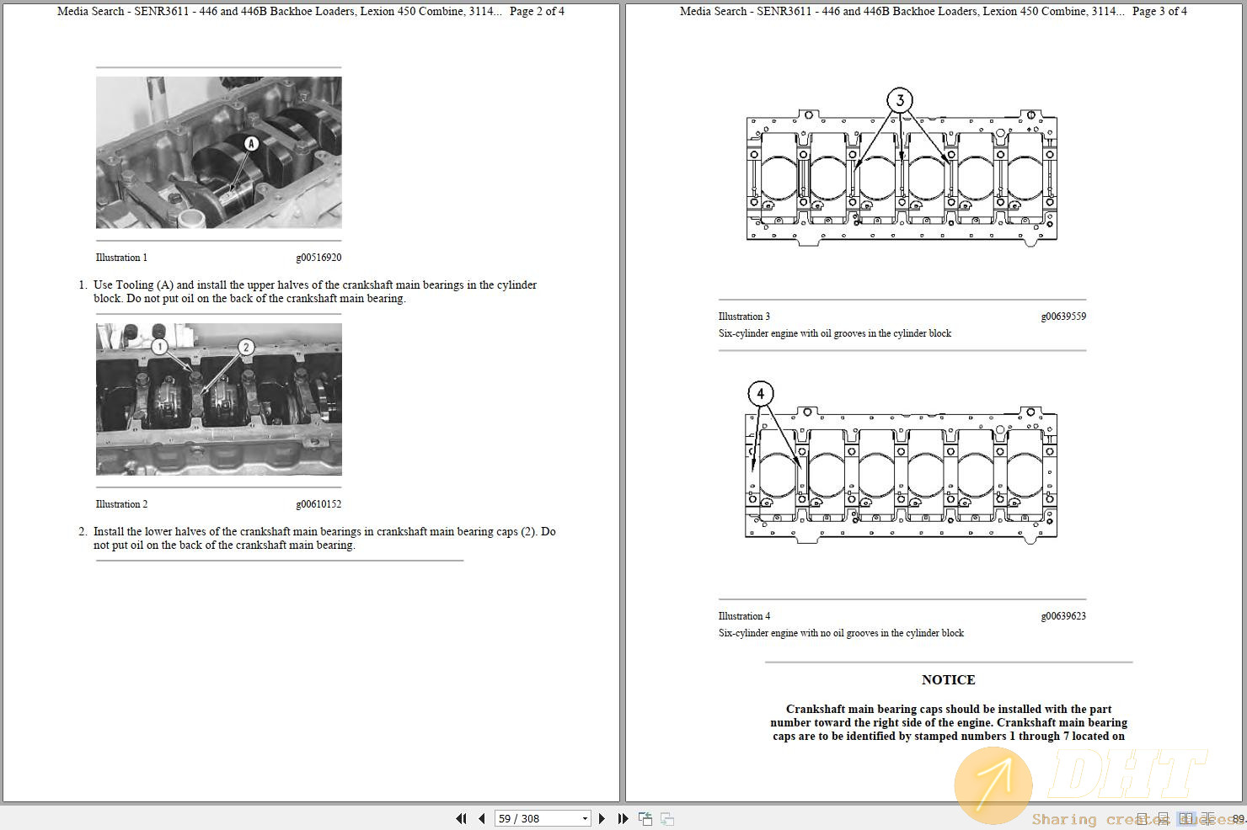Screen dimensions: 1247x830
Task: Switch to single page layout view
Action: 1142,817
